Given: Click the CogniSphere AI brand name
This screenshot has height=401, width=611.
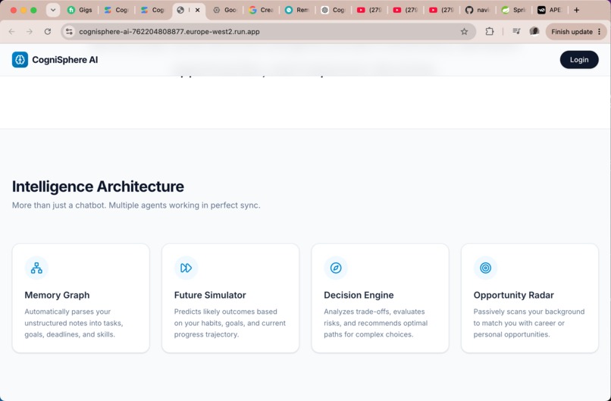Looking at the screenshot, I should point(65,60).
